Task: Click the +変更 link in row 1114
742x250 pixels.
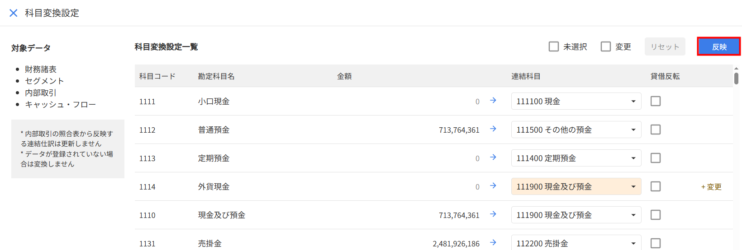Action: (x=711, y=187)
